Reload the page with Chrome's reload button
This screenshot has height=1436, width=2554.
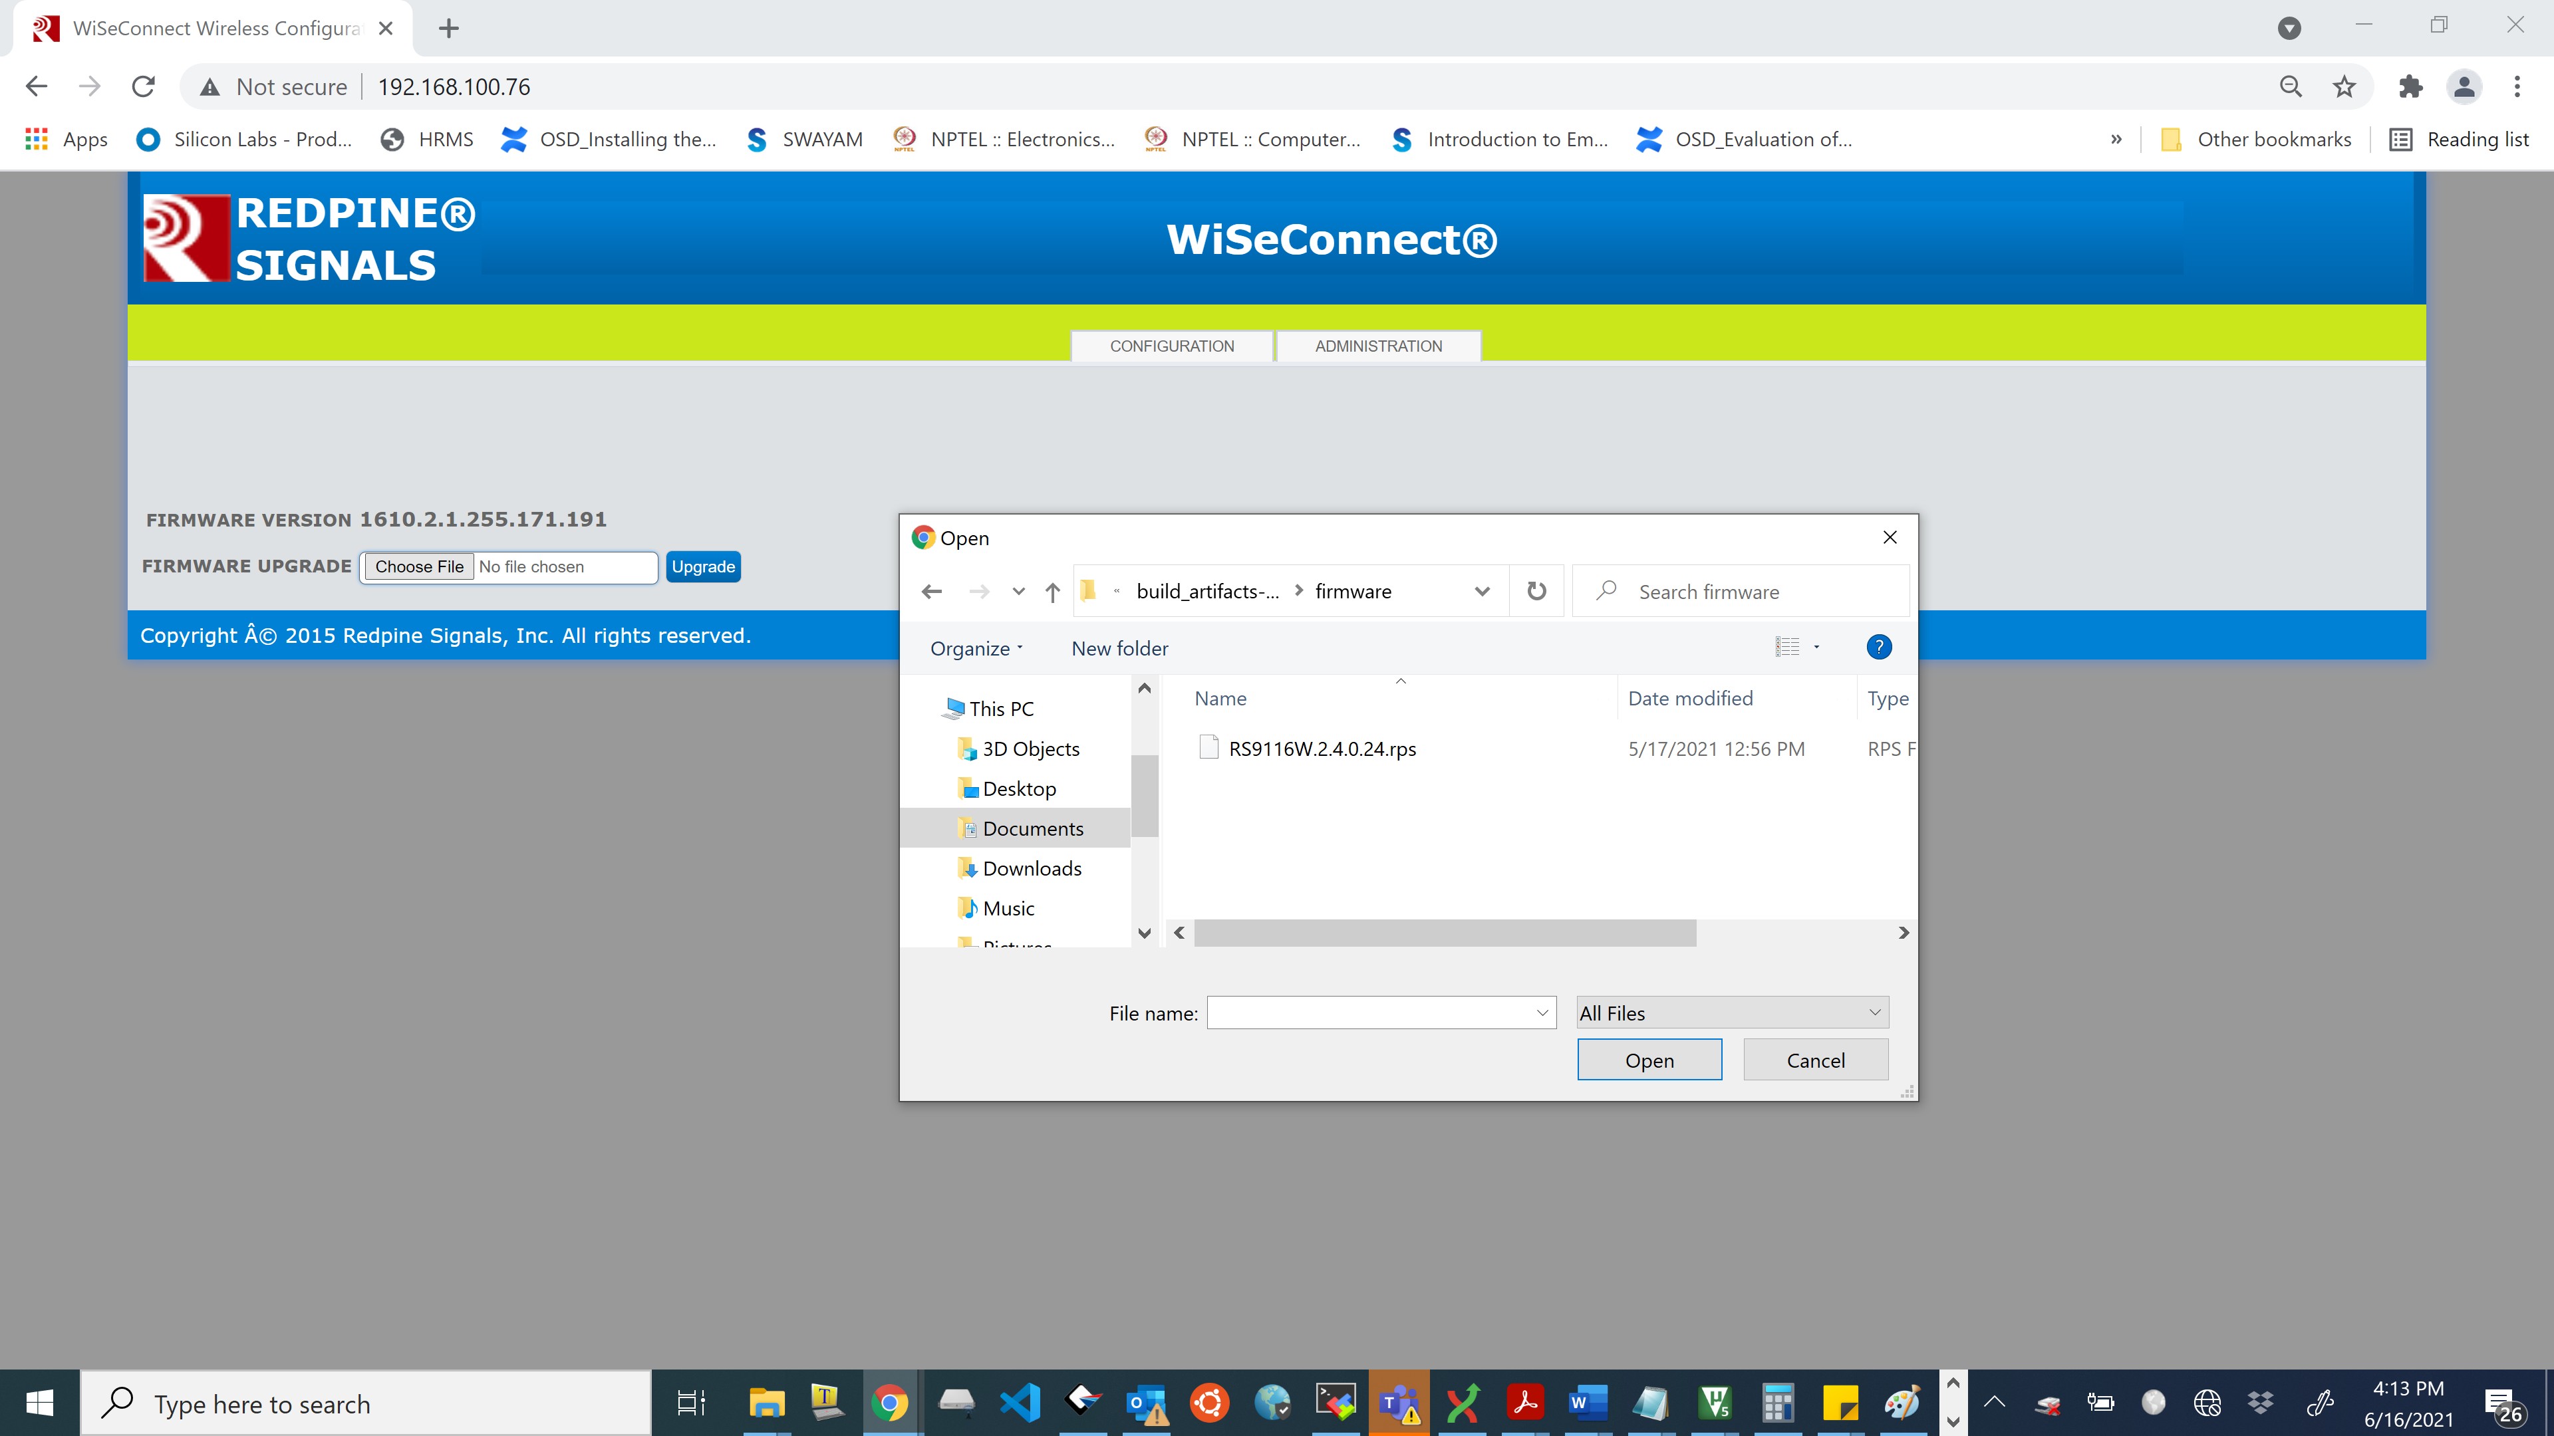point(144,87)
